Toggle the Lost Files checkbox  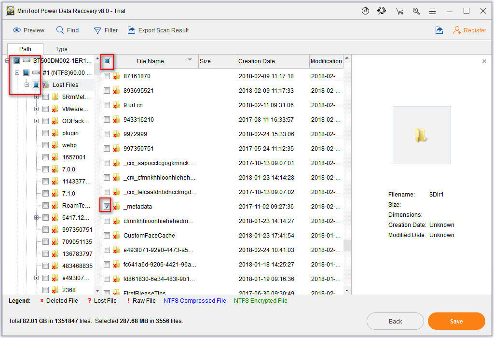(36, 84)
